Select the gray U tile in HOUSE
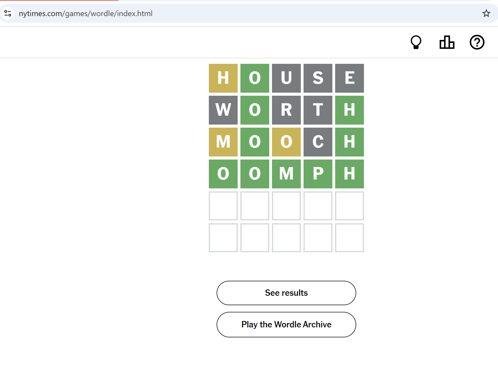Viewport: 498px width, 369px height. click(286, 78)
